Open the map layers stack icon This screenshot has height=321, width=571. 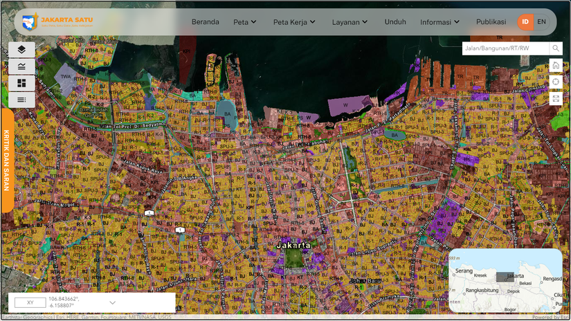(x=21, y=50)
